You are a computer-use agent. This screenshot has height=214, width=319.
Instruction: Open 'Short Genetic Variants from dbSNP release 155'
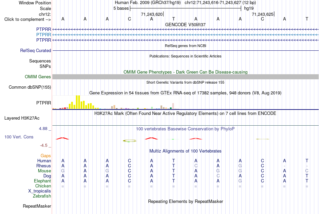[185, 82]
